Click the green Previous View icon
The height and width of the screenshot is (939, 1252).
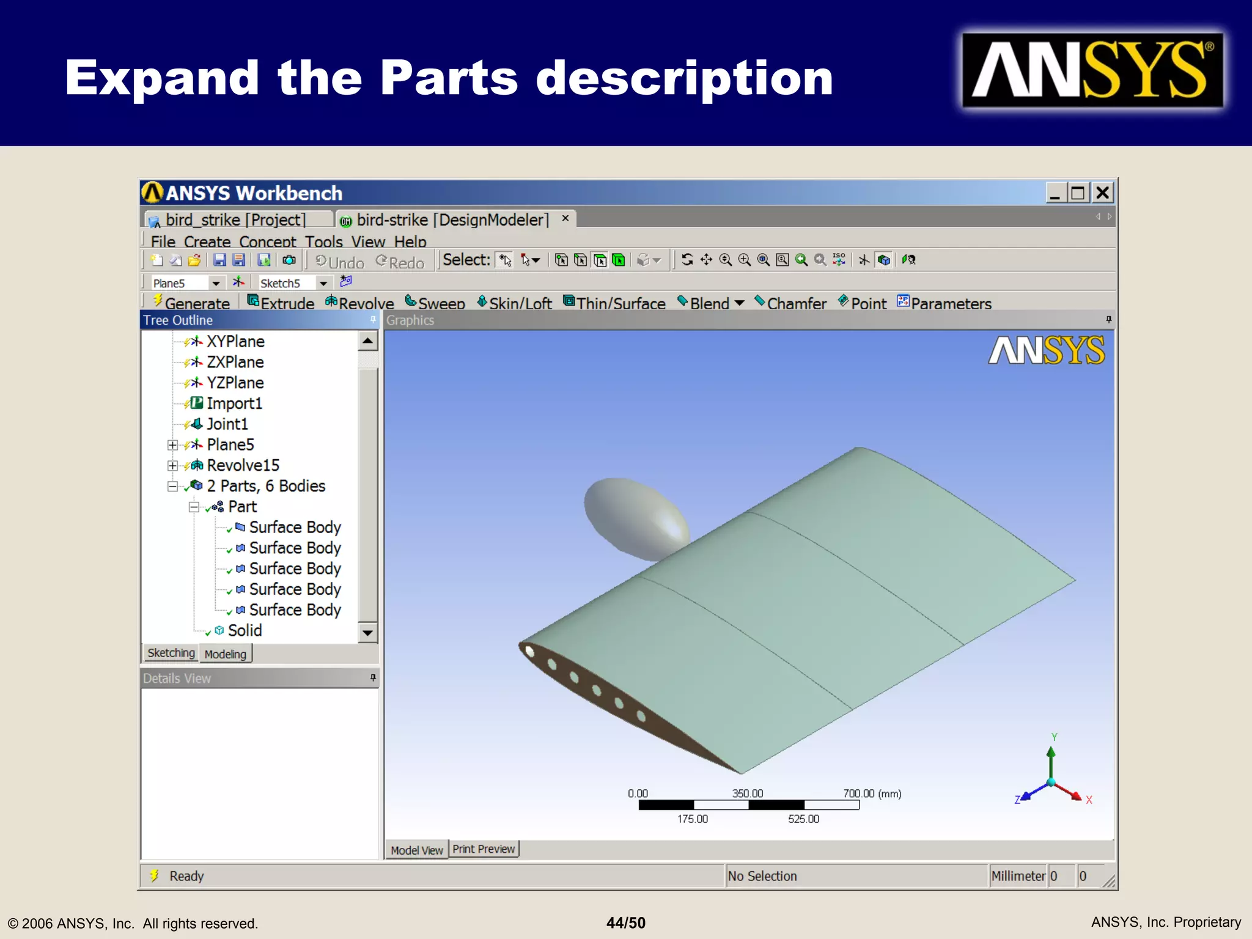(801, 260)
